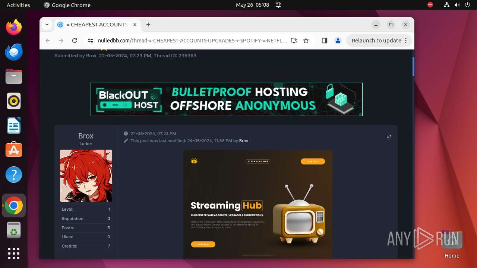Open Brox link in last modified line
The width and height of the screenshot is (477, 268).
pos(243,141)
